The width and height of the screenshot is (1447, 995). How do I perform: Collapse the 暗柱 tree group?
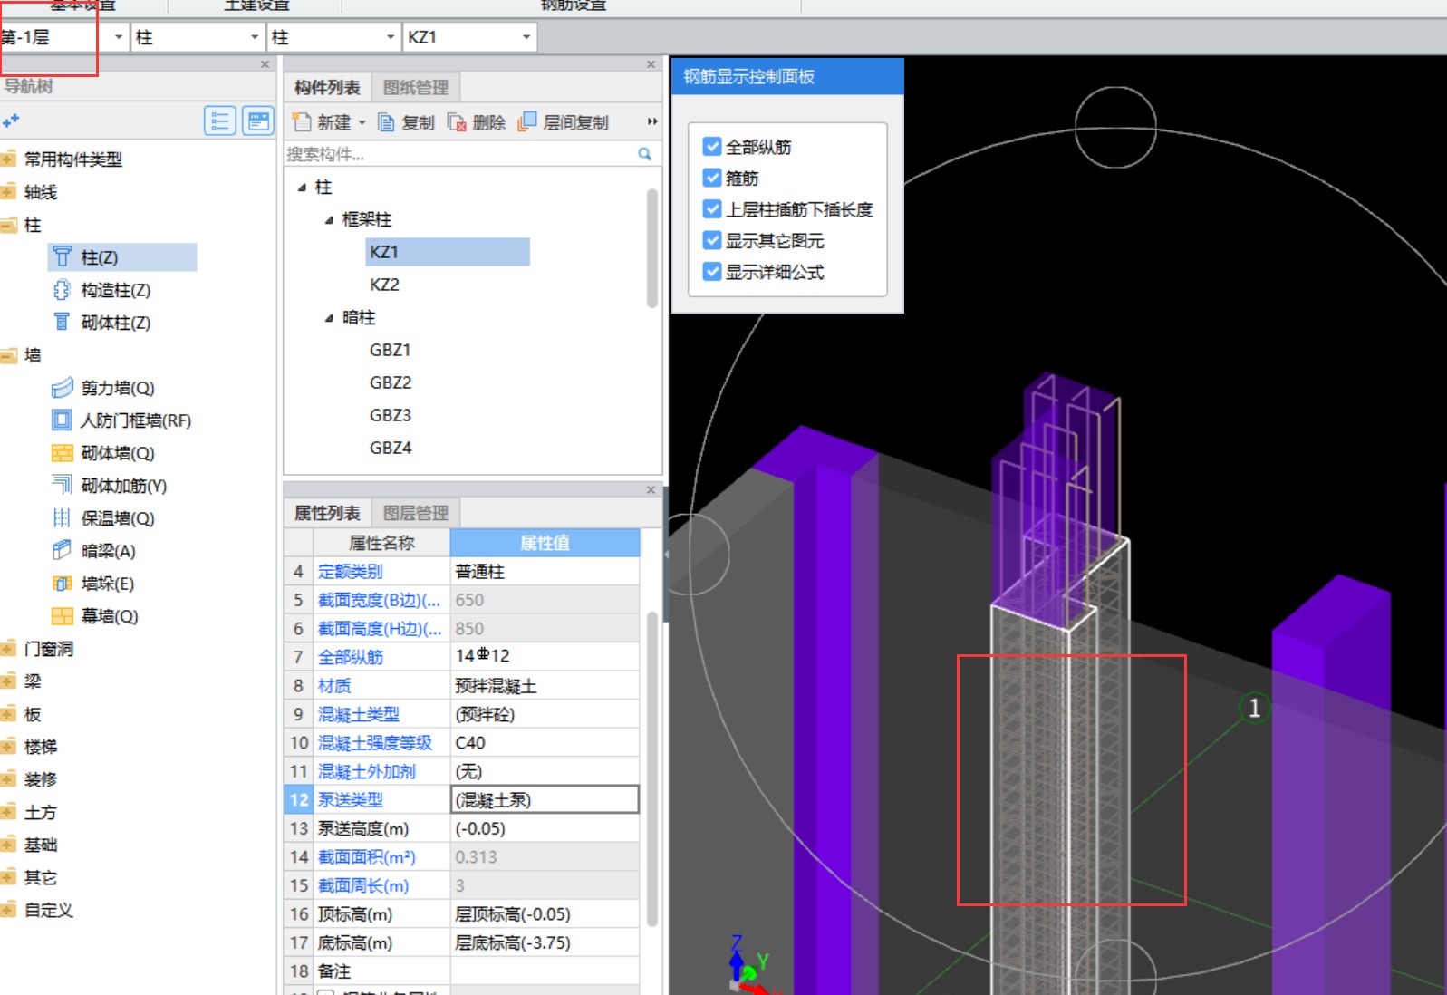point(329,318)
